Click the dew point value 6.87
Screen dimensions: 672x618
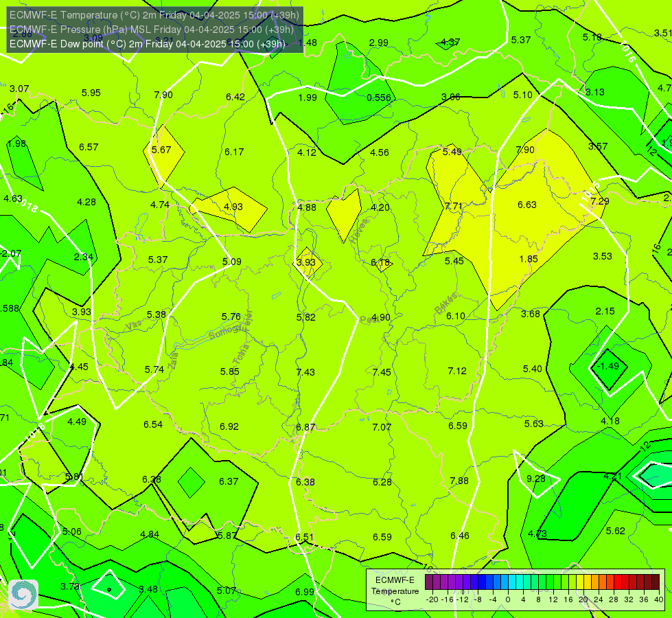(305, 427)
